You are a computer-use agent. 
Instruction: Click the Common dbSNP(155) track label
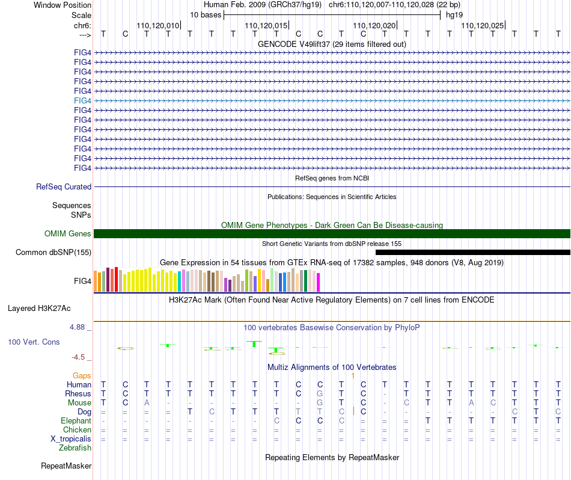[x=53, y=252]
